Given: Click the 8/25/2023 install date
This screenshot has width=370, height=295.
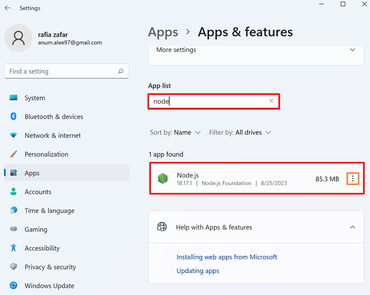Looking at the screenshot, I should point(274,183).
